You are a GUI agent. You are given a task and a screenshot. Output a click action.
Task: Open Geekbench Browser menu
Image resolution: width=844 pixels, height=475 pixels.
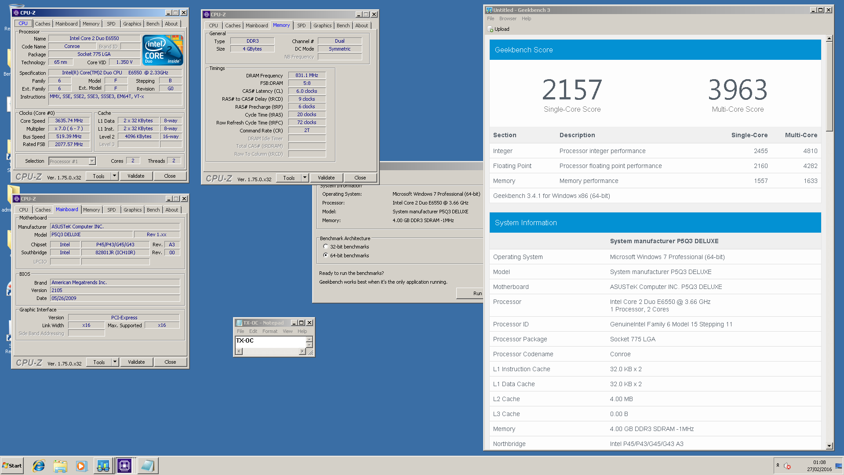pos(508,18)
